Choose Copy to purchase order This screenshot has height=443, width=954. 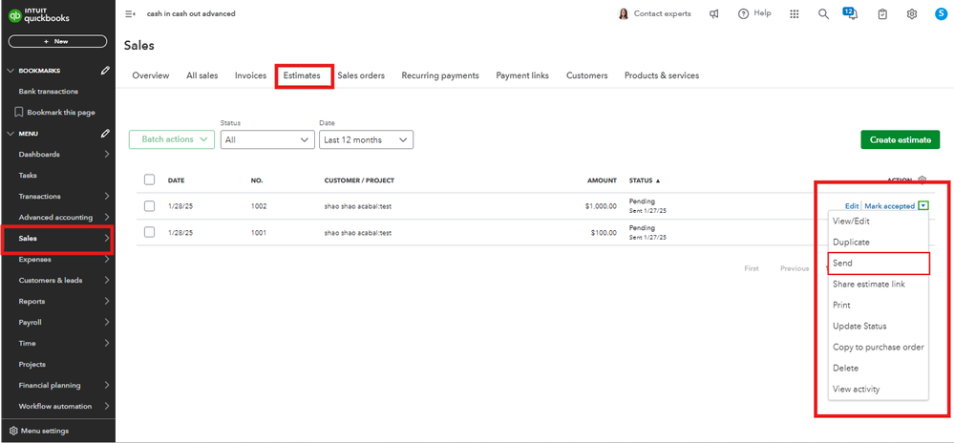[878, 347]
